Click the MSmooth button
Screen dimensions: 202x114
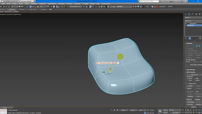(189, 99)
